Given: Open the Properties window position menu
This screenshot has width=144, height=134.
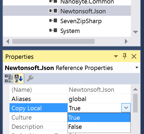Looking at the screenshot, I should coord(116,56).
